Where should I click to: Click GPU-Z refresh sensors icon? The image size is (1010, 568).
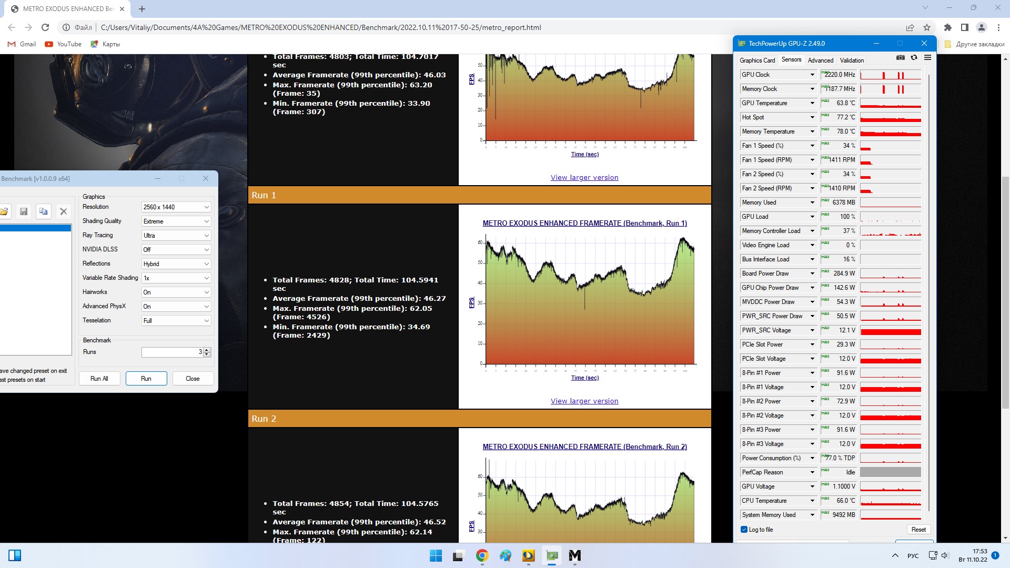point(914,57)
